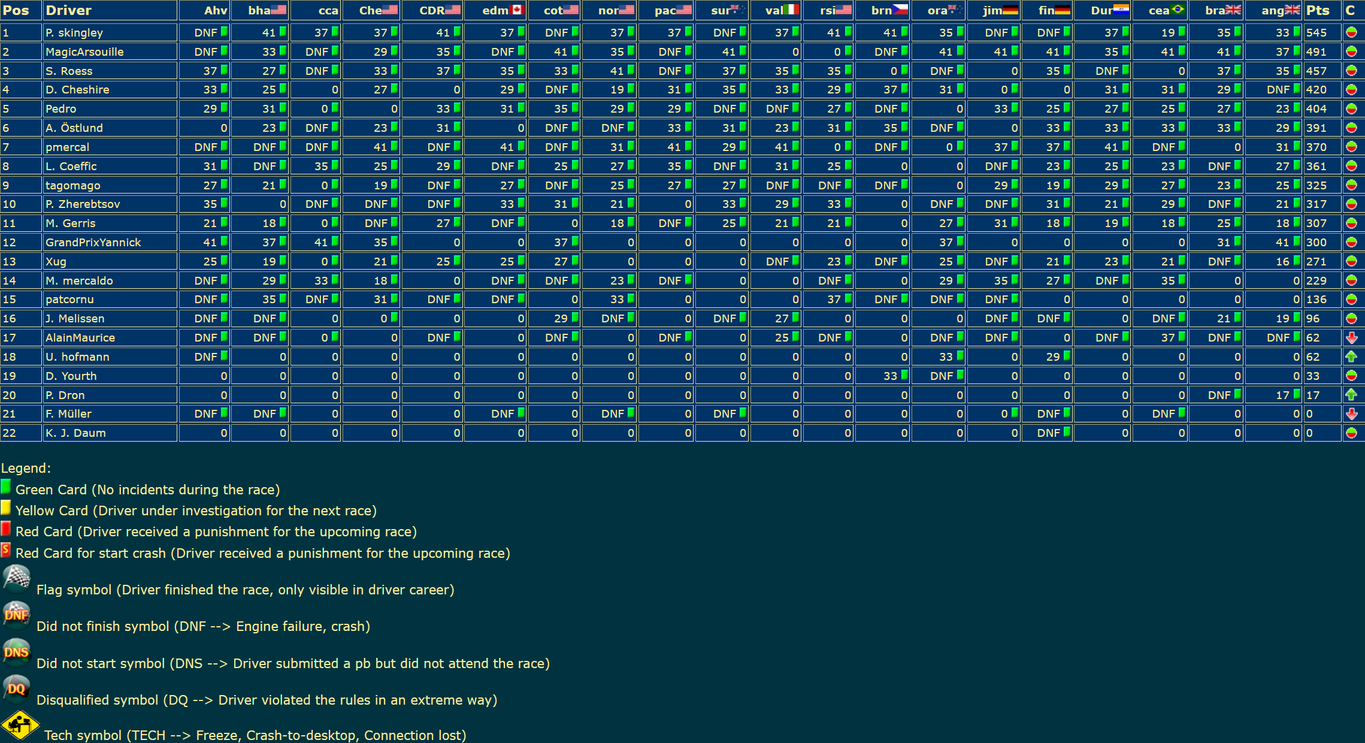Click green up arrow in U. hofmann row
The width and height of the screenshot is (1365, 743).
tap(1351, 357)
